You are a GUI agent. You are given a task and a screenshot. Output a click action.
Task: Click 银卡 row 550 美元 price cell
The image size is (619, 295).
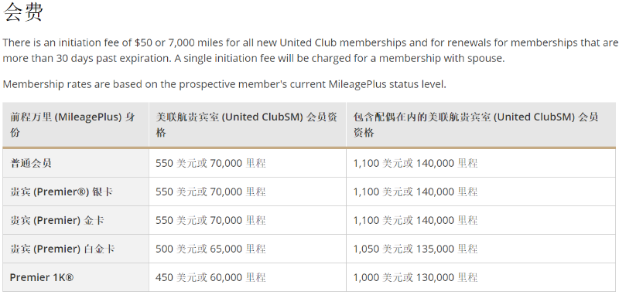point(248,192)
